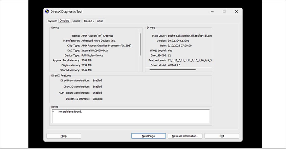Select AGP Texture Acceleration 'Enabled' status

pos(97,93)
